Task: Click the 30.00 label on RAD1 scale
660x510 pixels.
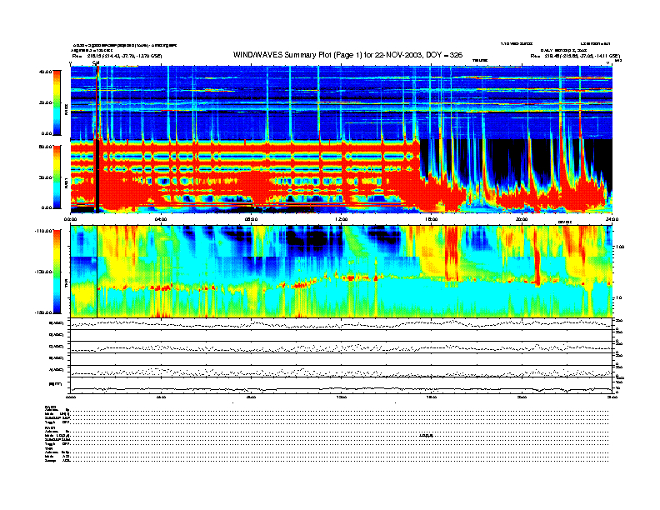Action: pyautogui.click(x=45, y=177)
